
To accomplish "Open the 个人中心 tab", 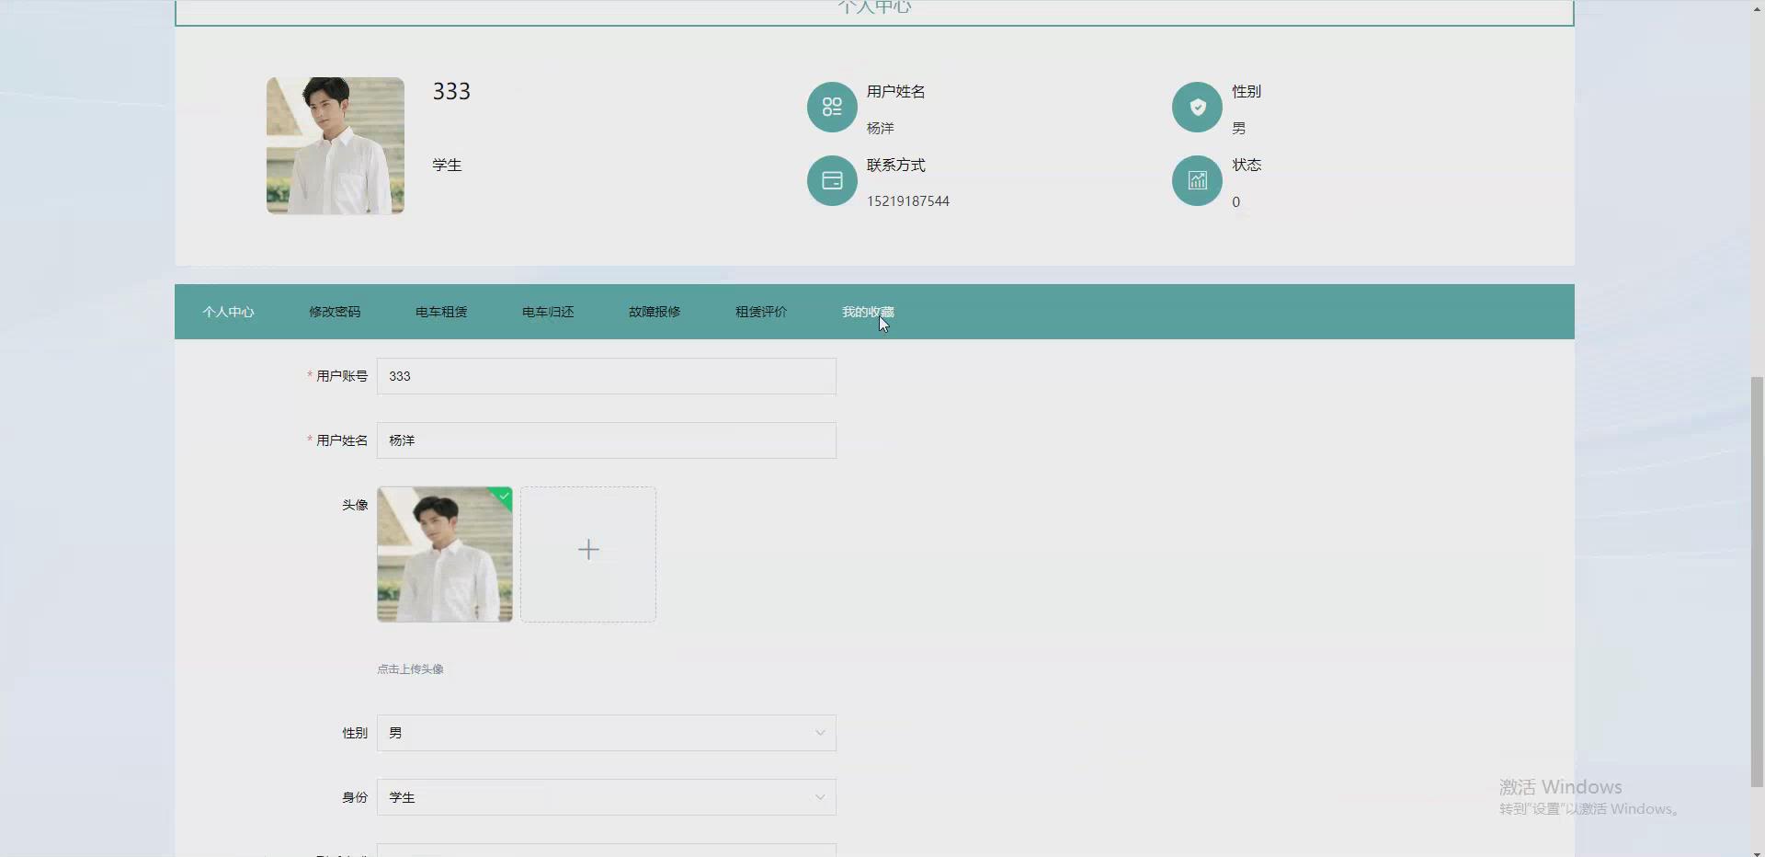I will click(x=228, y=312).
